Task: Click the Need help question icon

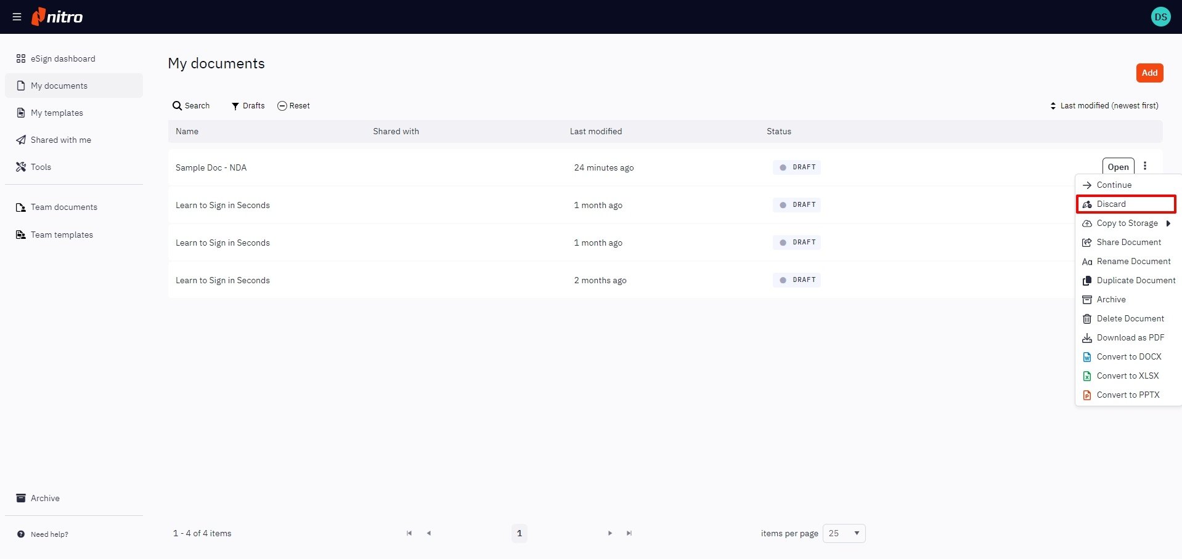Action: tap(21, 534)
